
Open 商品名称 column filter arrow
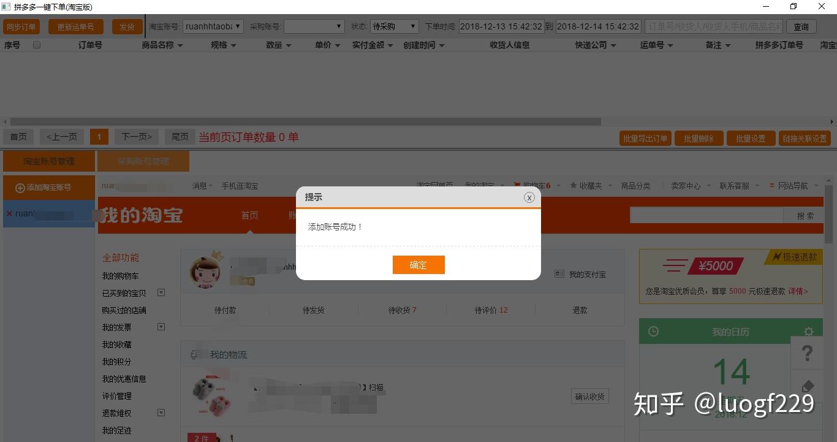click(180, 45)
